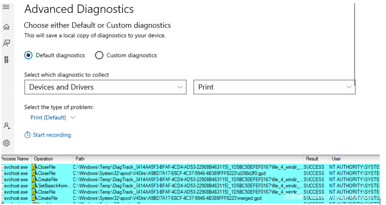Image resolution: width=386 pixels, height=205 pixels.
Task: Select the merged.gpd CreateFile row
Action: click(x=166, y=198)
